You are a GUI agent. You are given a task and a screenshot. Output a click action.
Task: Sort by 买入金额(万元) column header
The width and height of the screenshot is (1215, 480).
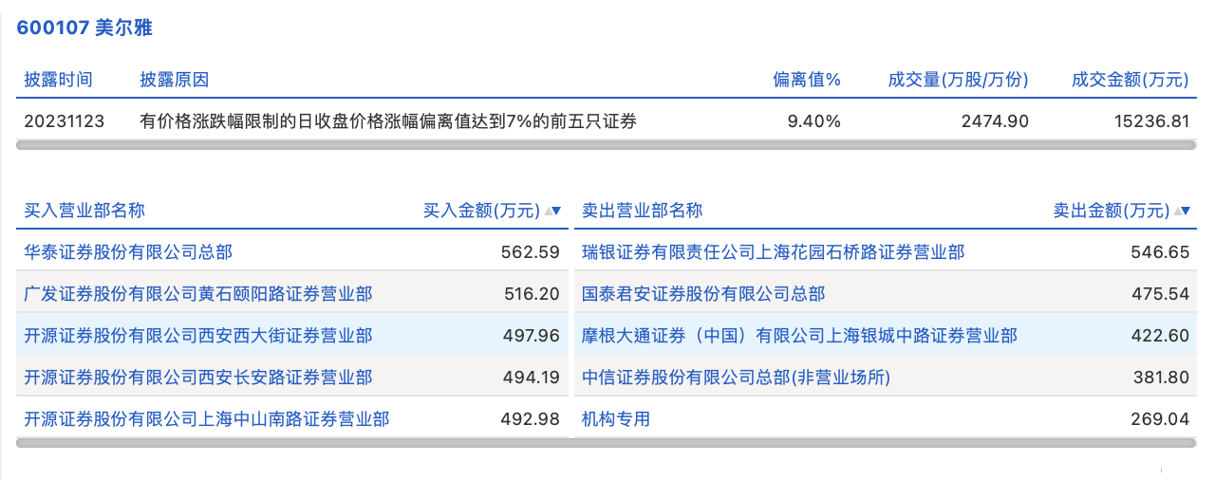[x=481, y=211]
